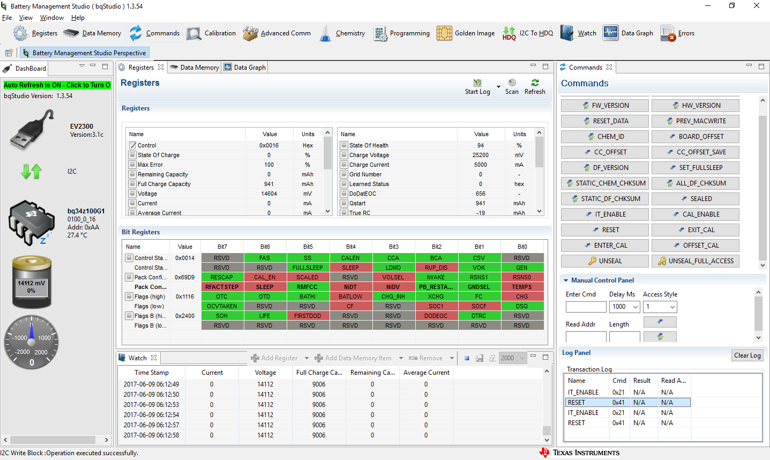Close the Registers tab via its X
The image size is (770, 460).
(x=161, y=68)
